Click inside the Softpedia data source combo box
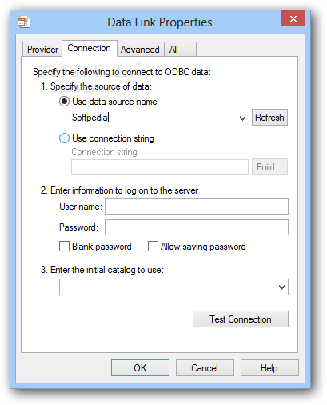 (x=159, y=118)
